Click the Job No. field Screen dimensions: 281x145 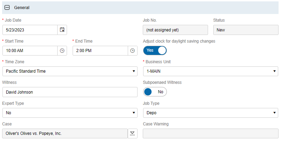(x=175, y=30)
